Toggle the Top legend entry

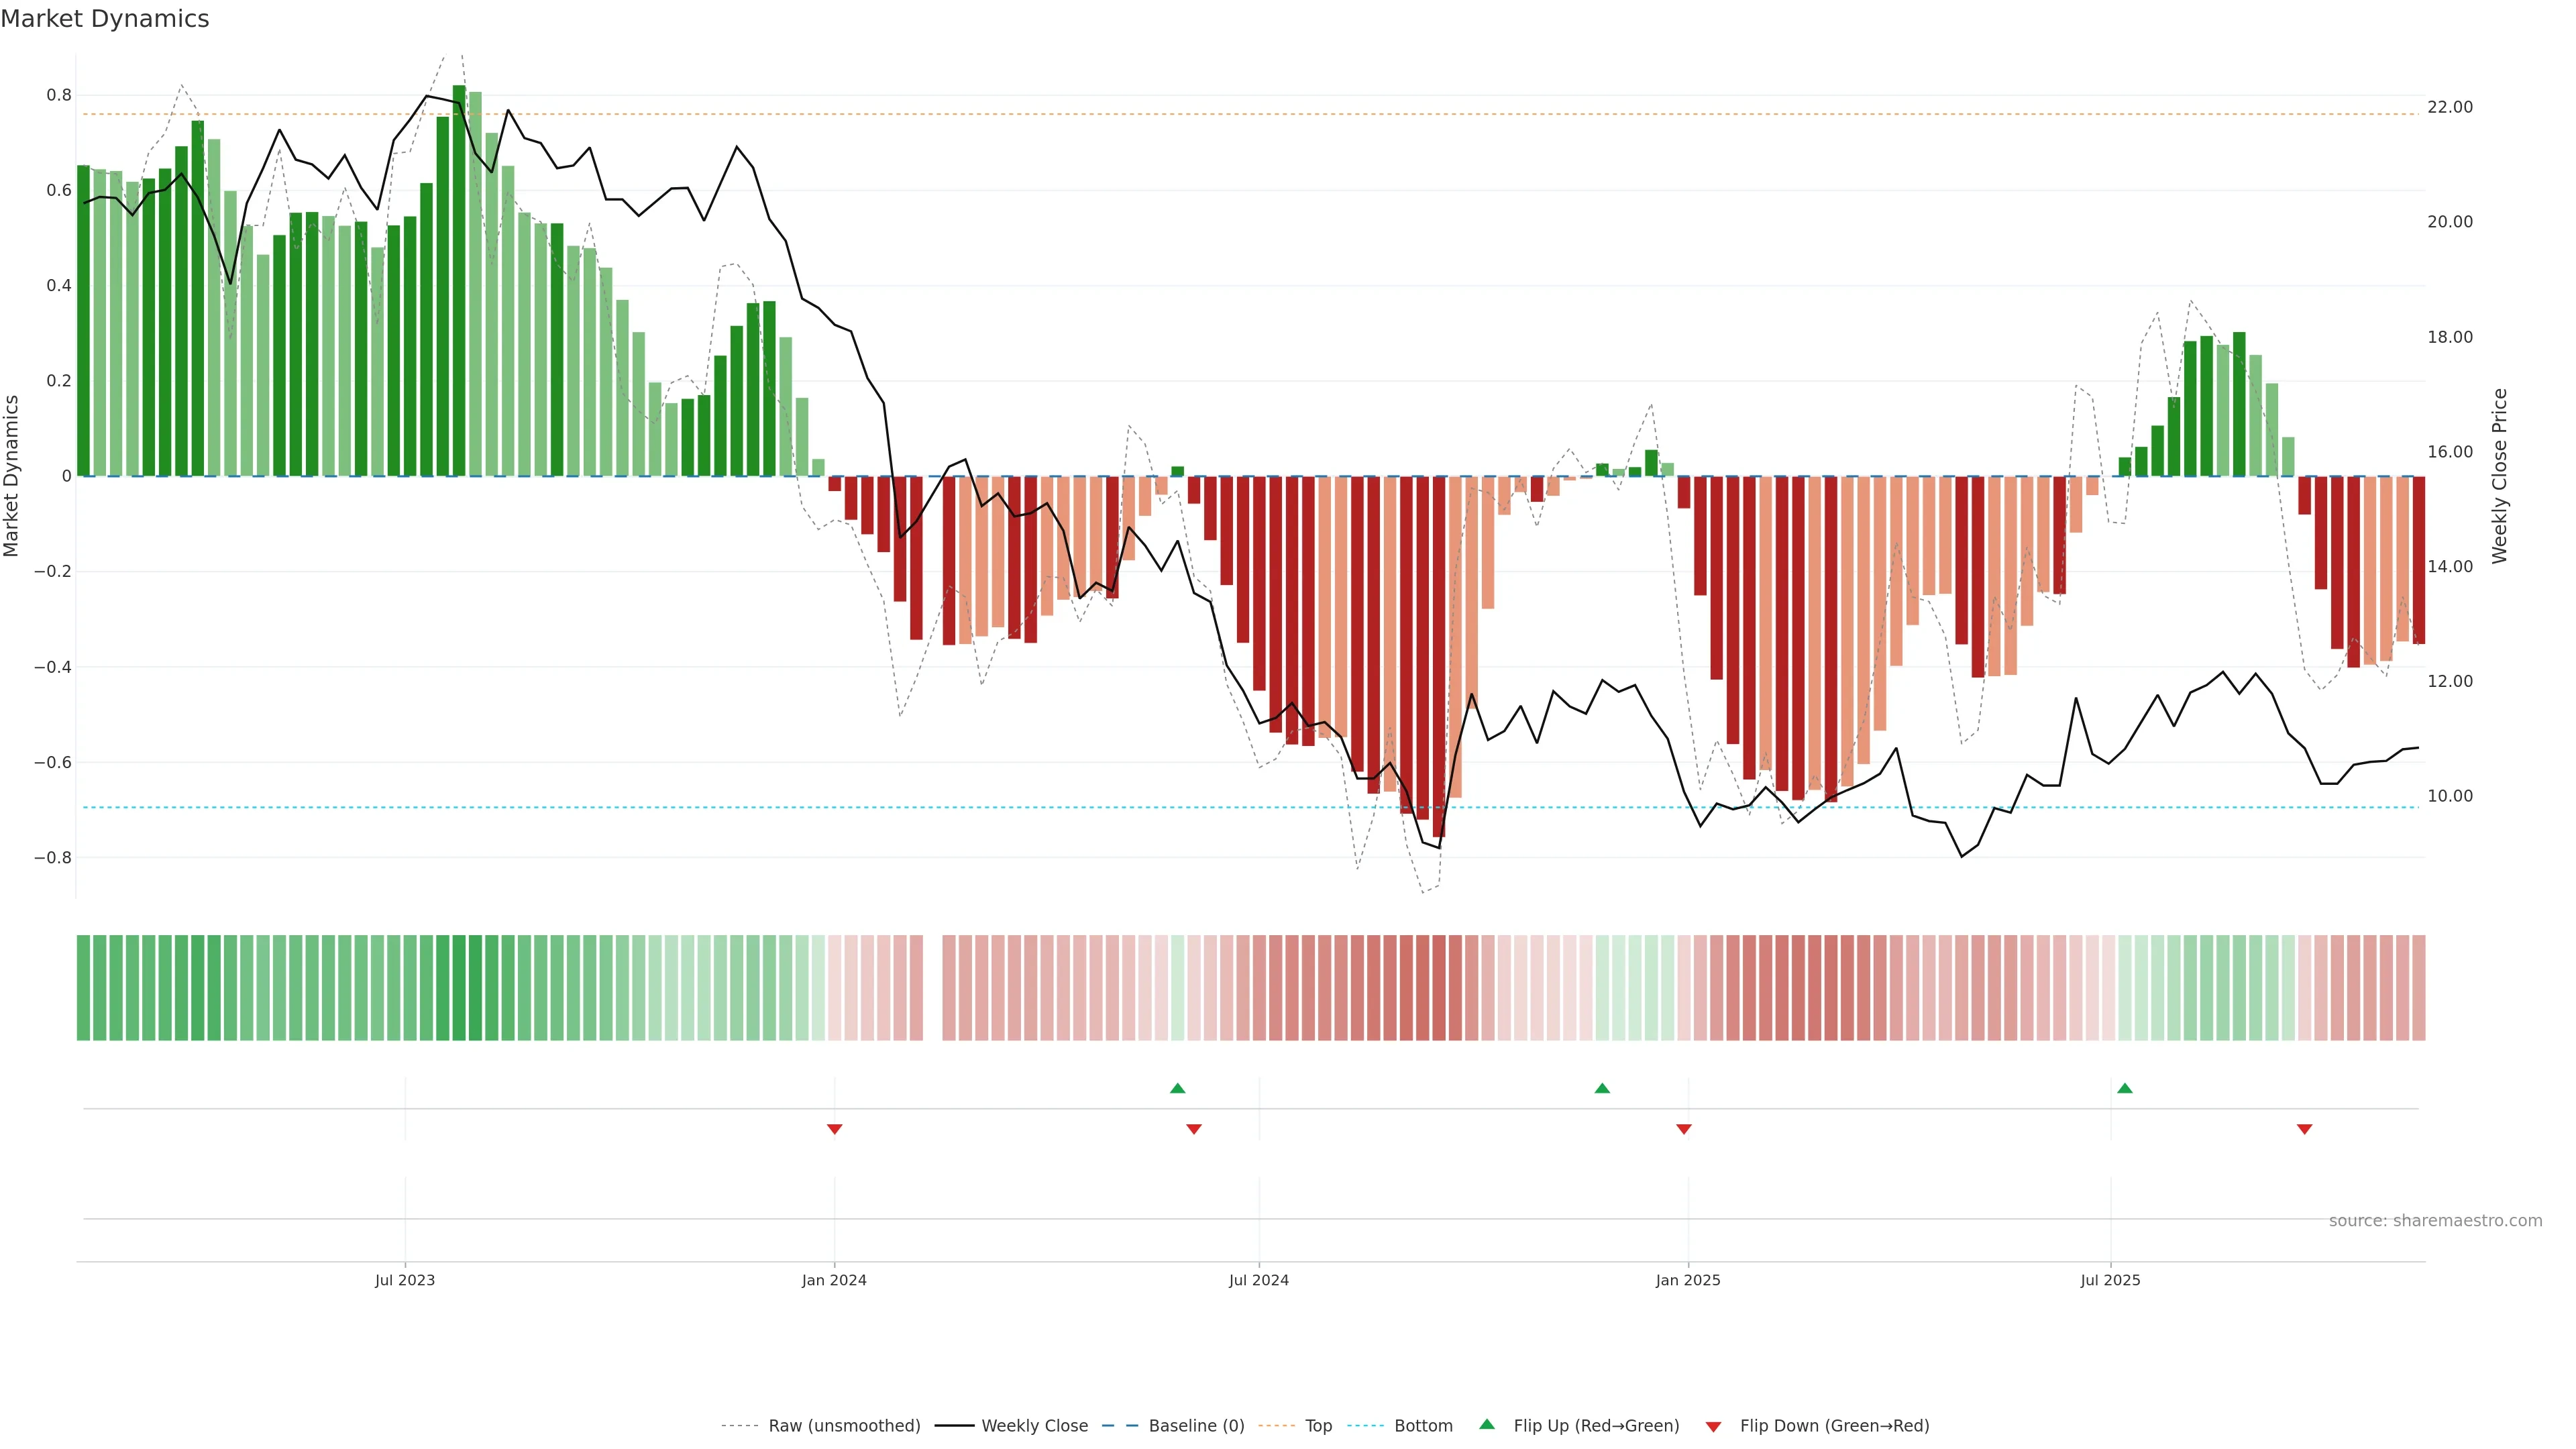point(1318,1426)
